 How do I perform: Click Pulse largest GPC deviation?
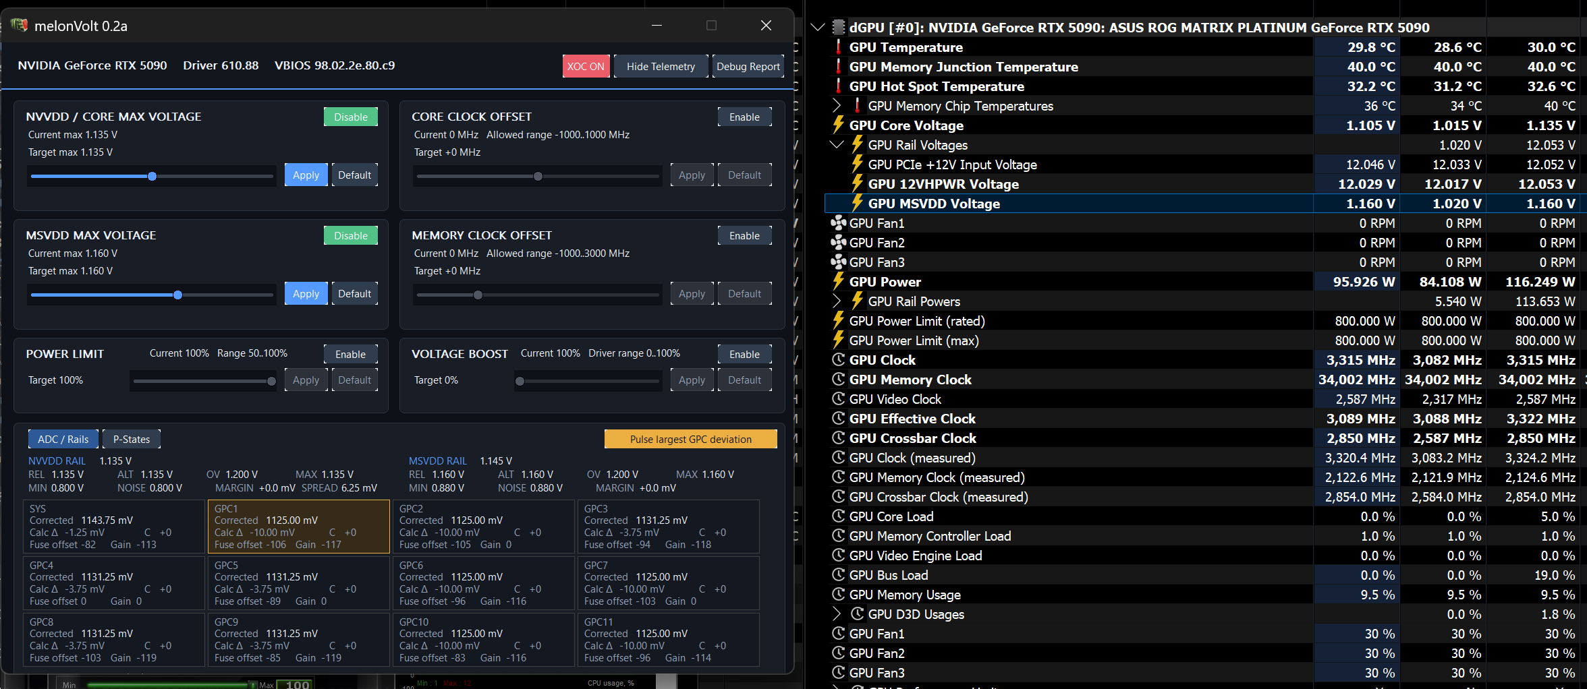pos(691,439)
